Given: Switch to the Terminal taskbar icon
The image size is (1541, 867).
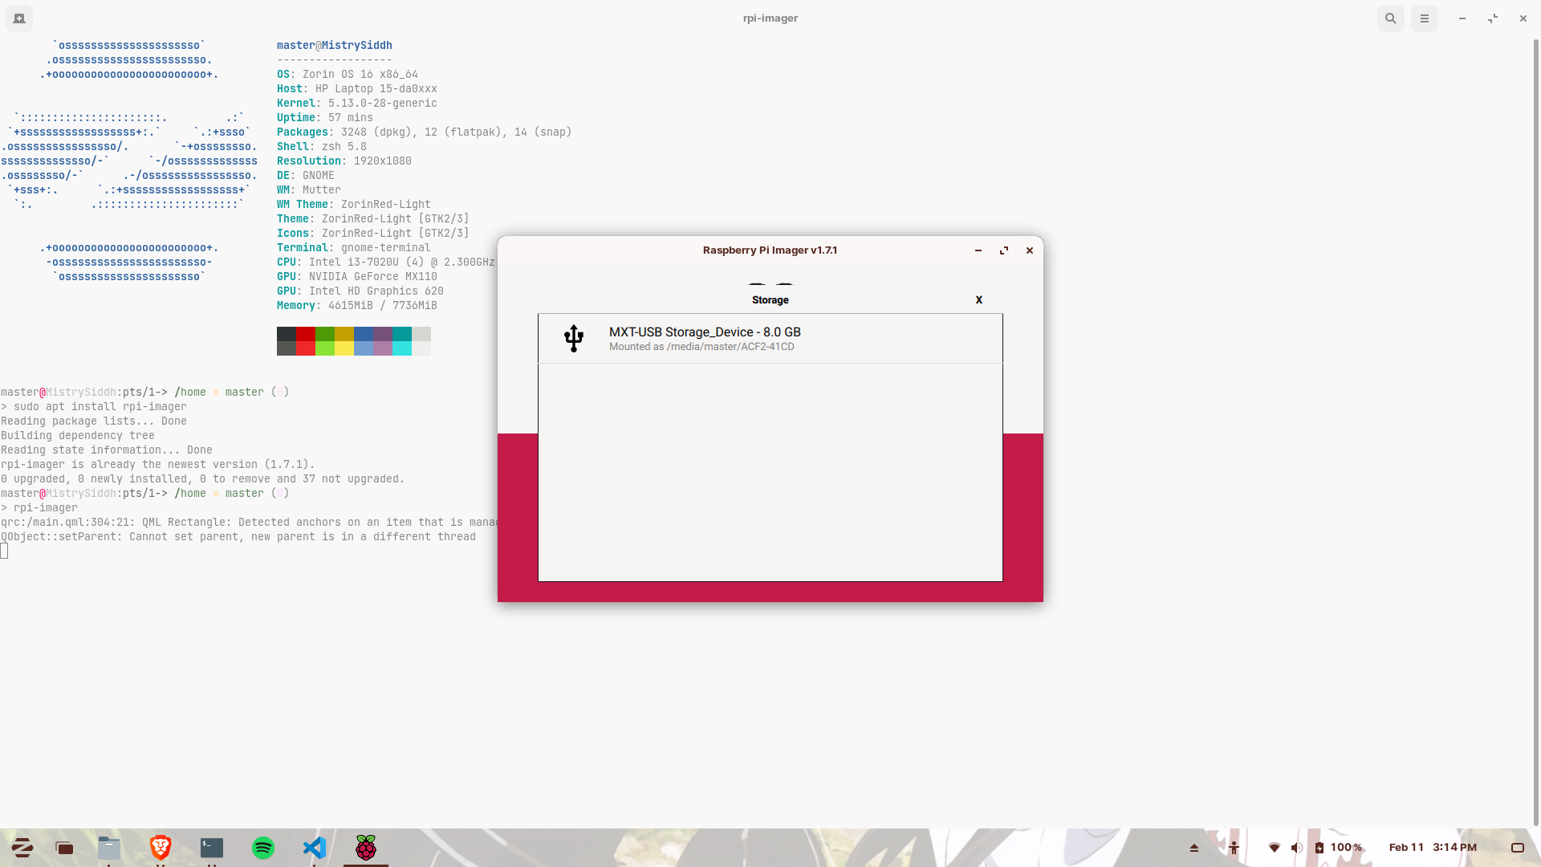Looking at the screenshot, I should tap(212, 848).
